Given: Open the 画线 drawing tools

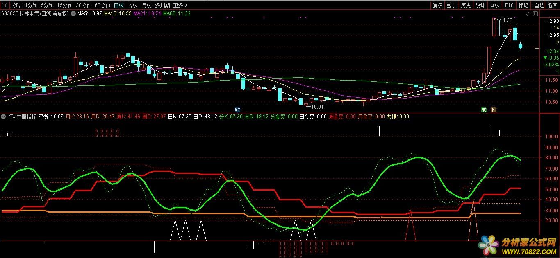Looking at the screenshot, I should 495,5.
